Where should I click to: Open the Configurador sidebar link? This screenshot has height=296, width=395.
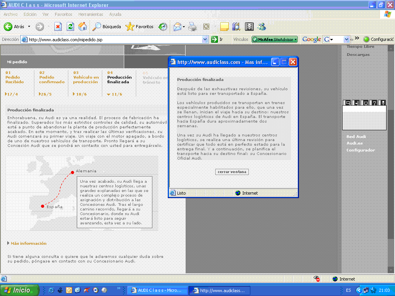[361, 150]
